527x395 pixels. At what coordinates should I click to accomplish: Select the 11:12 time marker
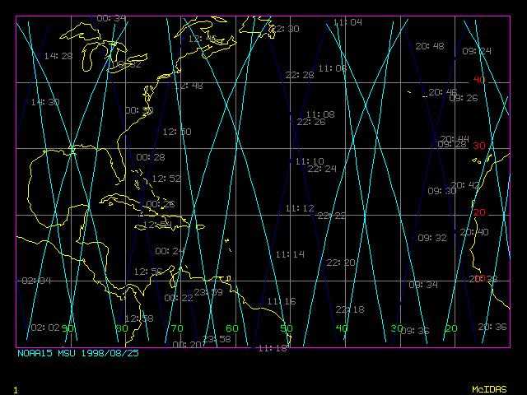point(300,208)
